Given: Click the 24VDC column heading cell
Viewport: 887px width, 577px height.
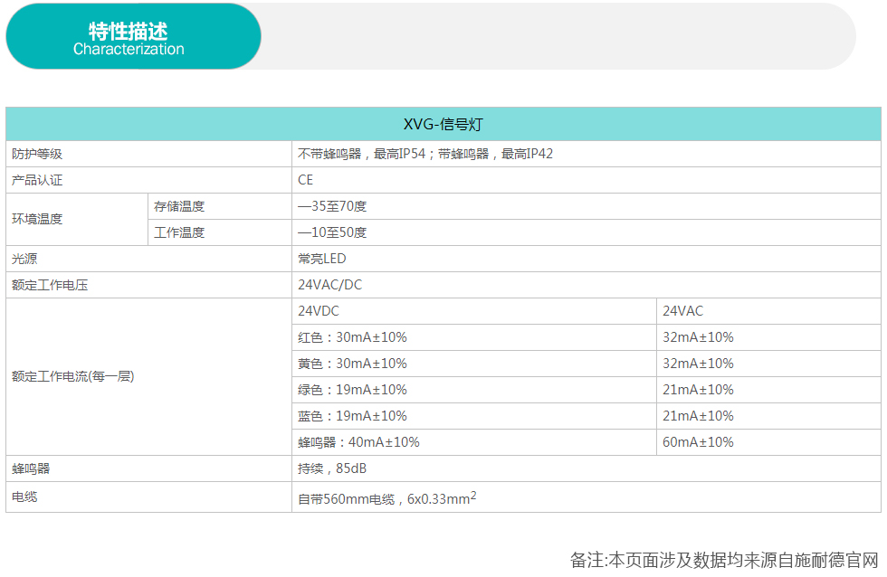Looking at the screenshot, I should [x=319, y=311].
